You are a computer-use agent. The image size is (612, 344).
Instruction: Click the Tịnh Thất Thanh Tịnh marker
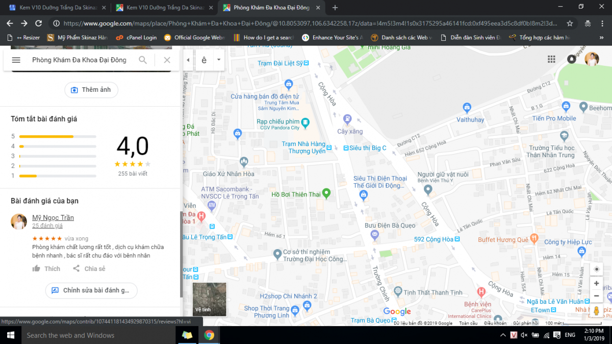click(398, 291)
